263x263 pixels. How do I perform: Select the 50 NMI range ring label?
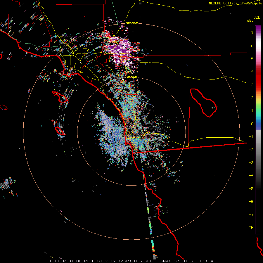(x=131, y=77)
